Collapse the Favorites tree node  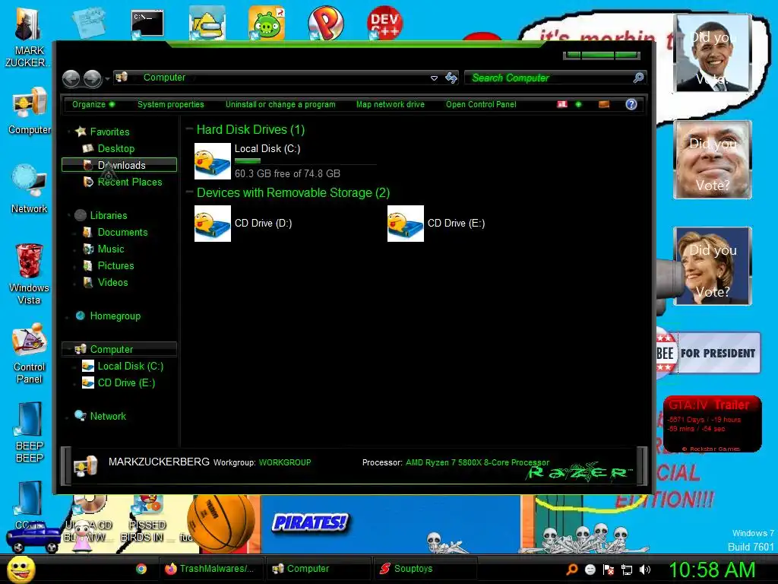tap(68, 132)
